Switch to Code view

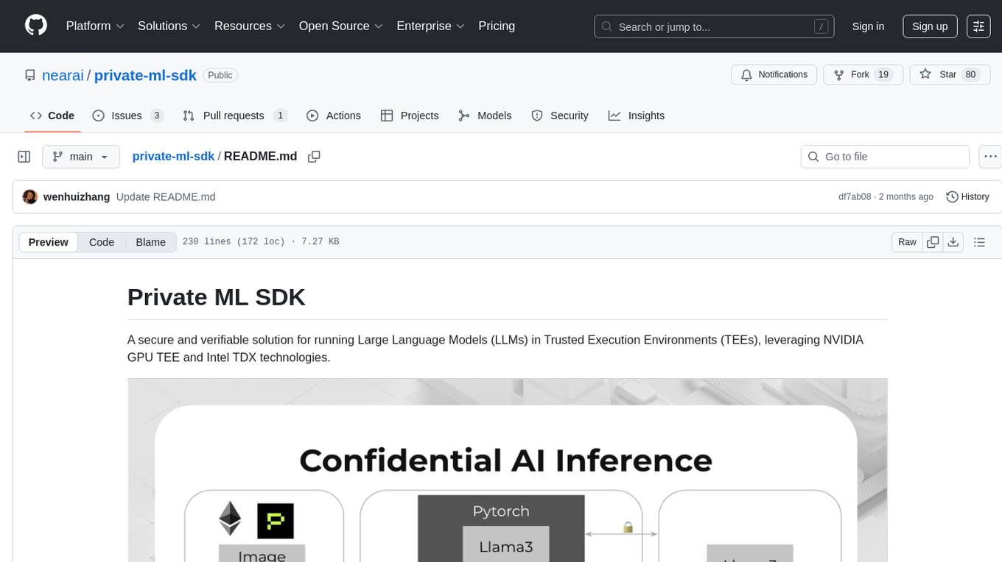pyautogui.click(x=102, y=242)
